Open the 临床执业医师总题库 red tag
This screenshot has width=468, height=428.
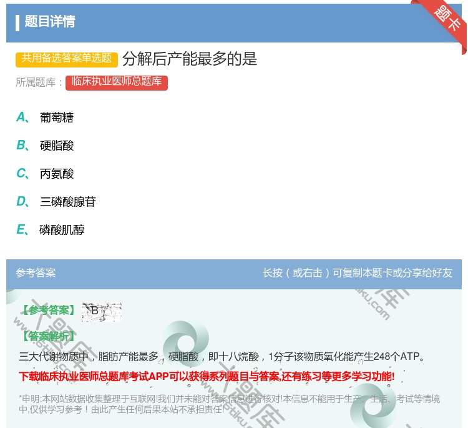pyautogui.click(x=117, y=82)
